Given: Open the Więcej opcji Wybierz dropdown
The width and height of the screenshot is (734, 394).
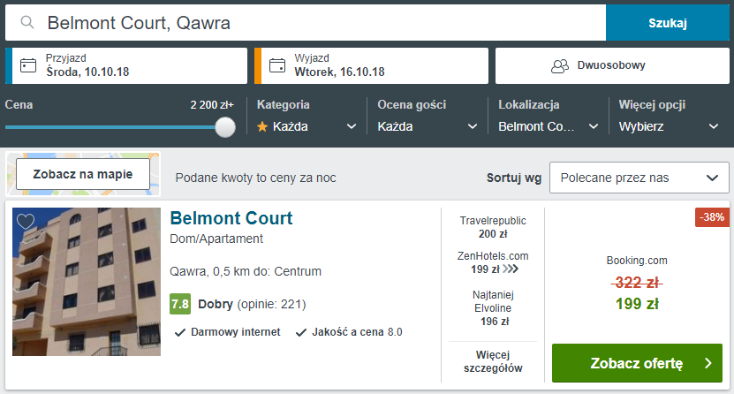Looking at the screenshot, I should pos(669,126).
